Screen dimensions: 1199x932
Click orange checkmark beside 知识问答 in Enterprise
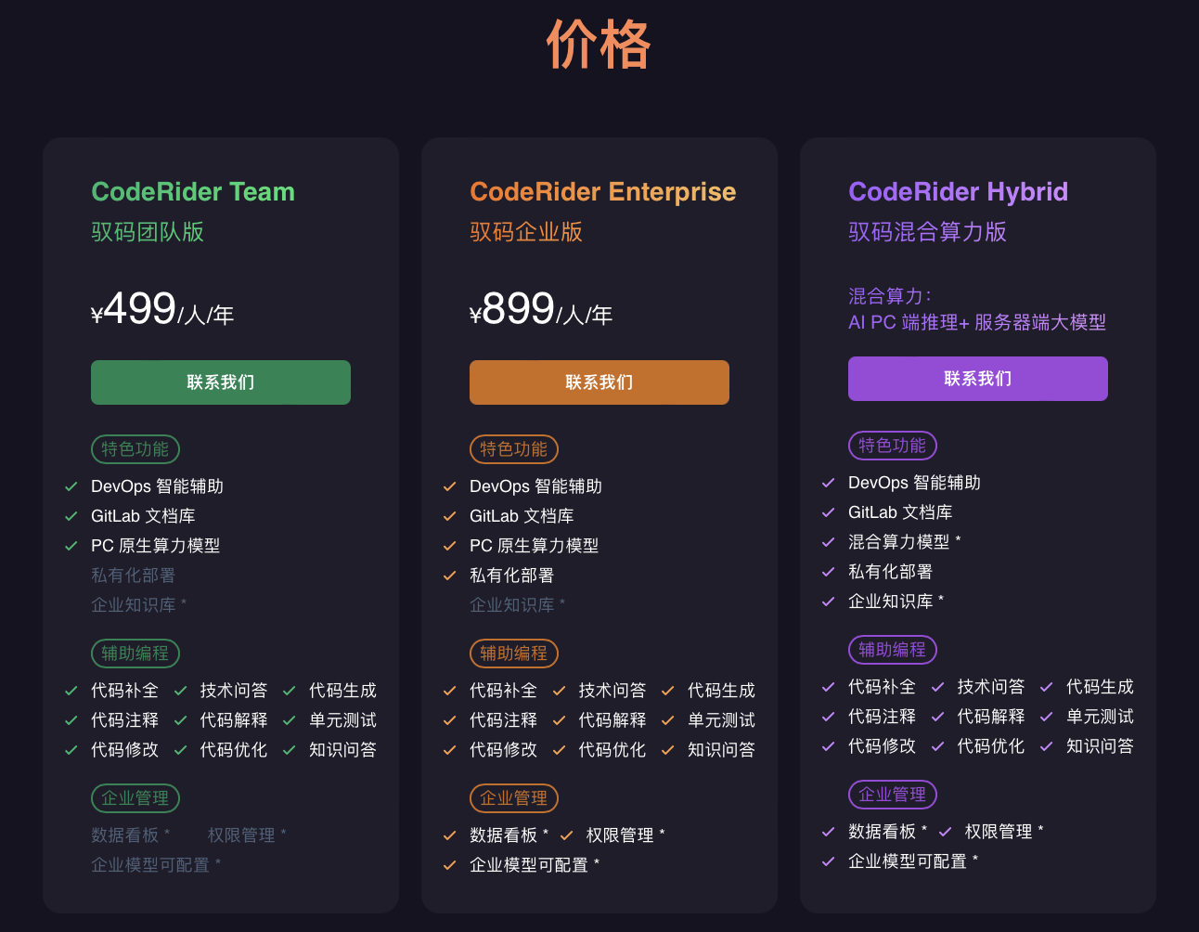click(667, 750)
